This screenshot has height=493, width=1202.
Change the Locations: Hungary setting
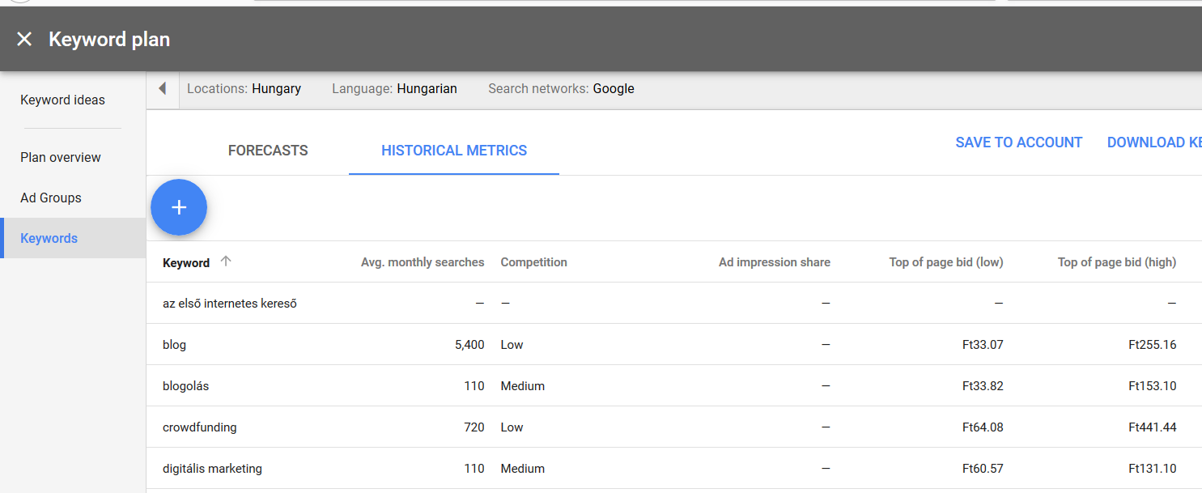pos(244,88)
